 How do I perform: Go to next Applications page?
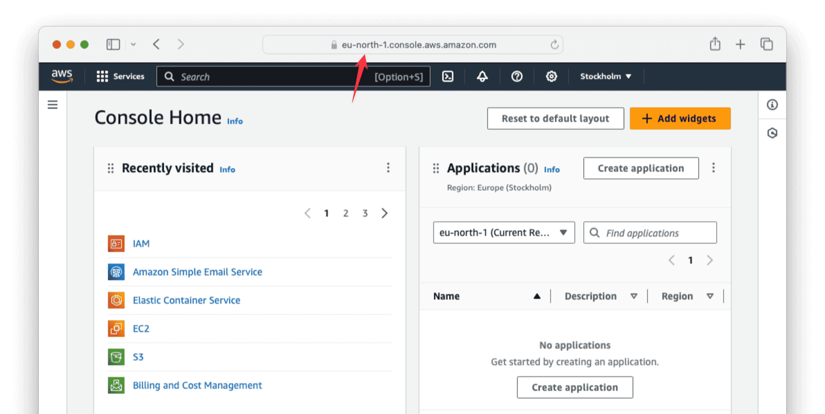710,261
